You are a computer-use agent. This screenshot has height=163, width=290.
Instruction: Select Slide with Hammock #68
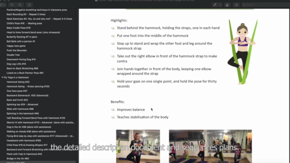[x=20, y=109]
